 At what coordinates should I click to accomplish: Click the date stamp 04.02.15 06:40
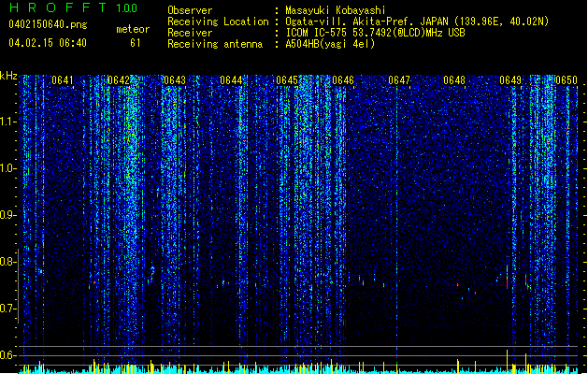(x=48, y=43)
